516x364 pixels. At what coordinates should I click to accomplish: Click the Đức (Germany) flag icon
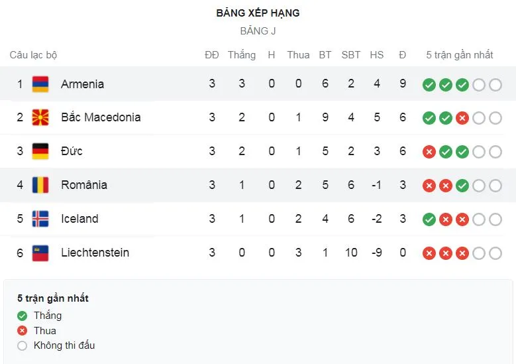pyautogui.click(x=40, y=151)
